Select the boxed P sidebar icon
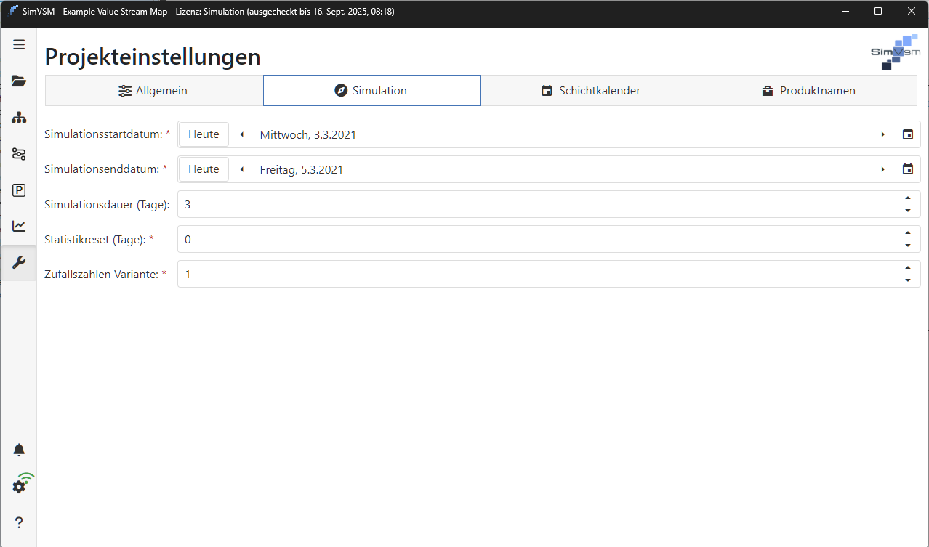This screenshot has width=929, height=547. 19,190
